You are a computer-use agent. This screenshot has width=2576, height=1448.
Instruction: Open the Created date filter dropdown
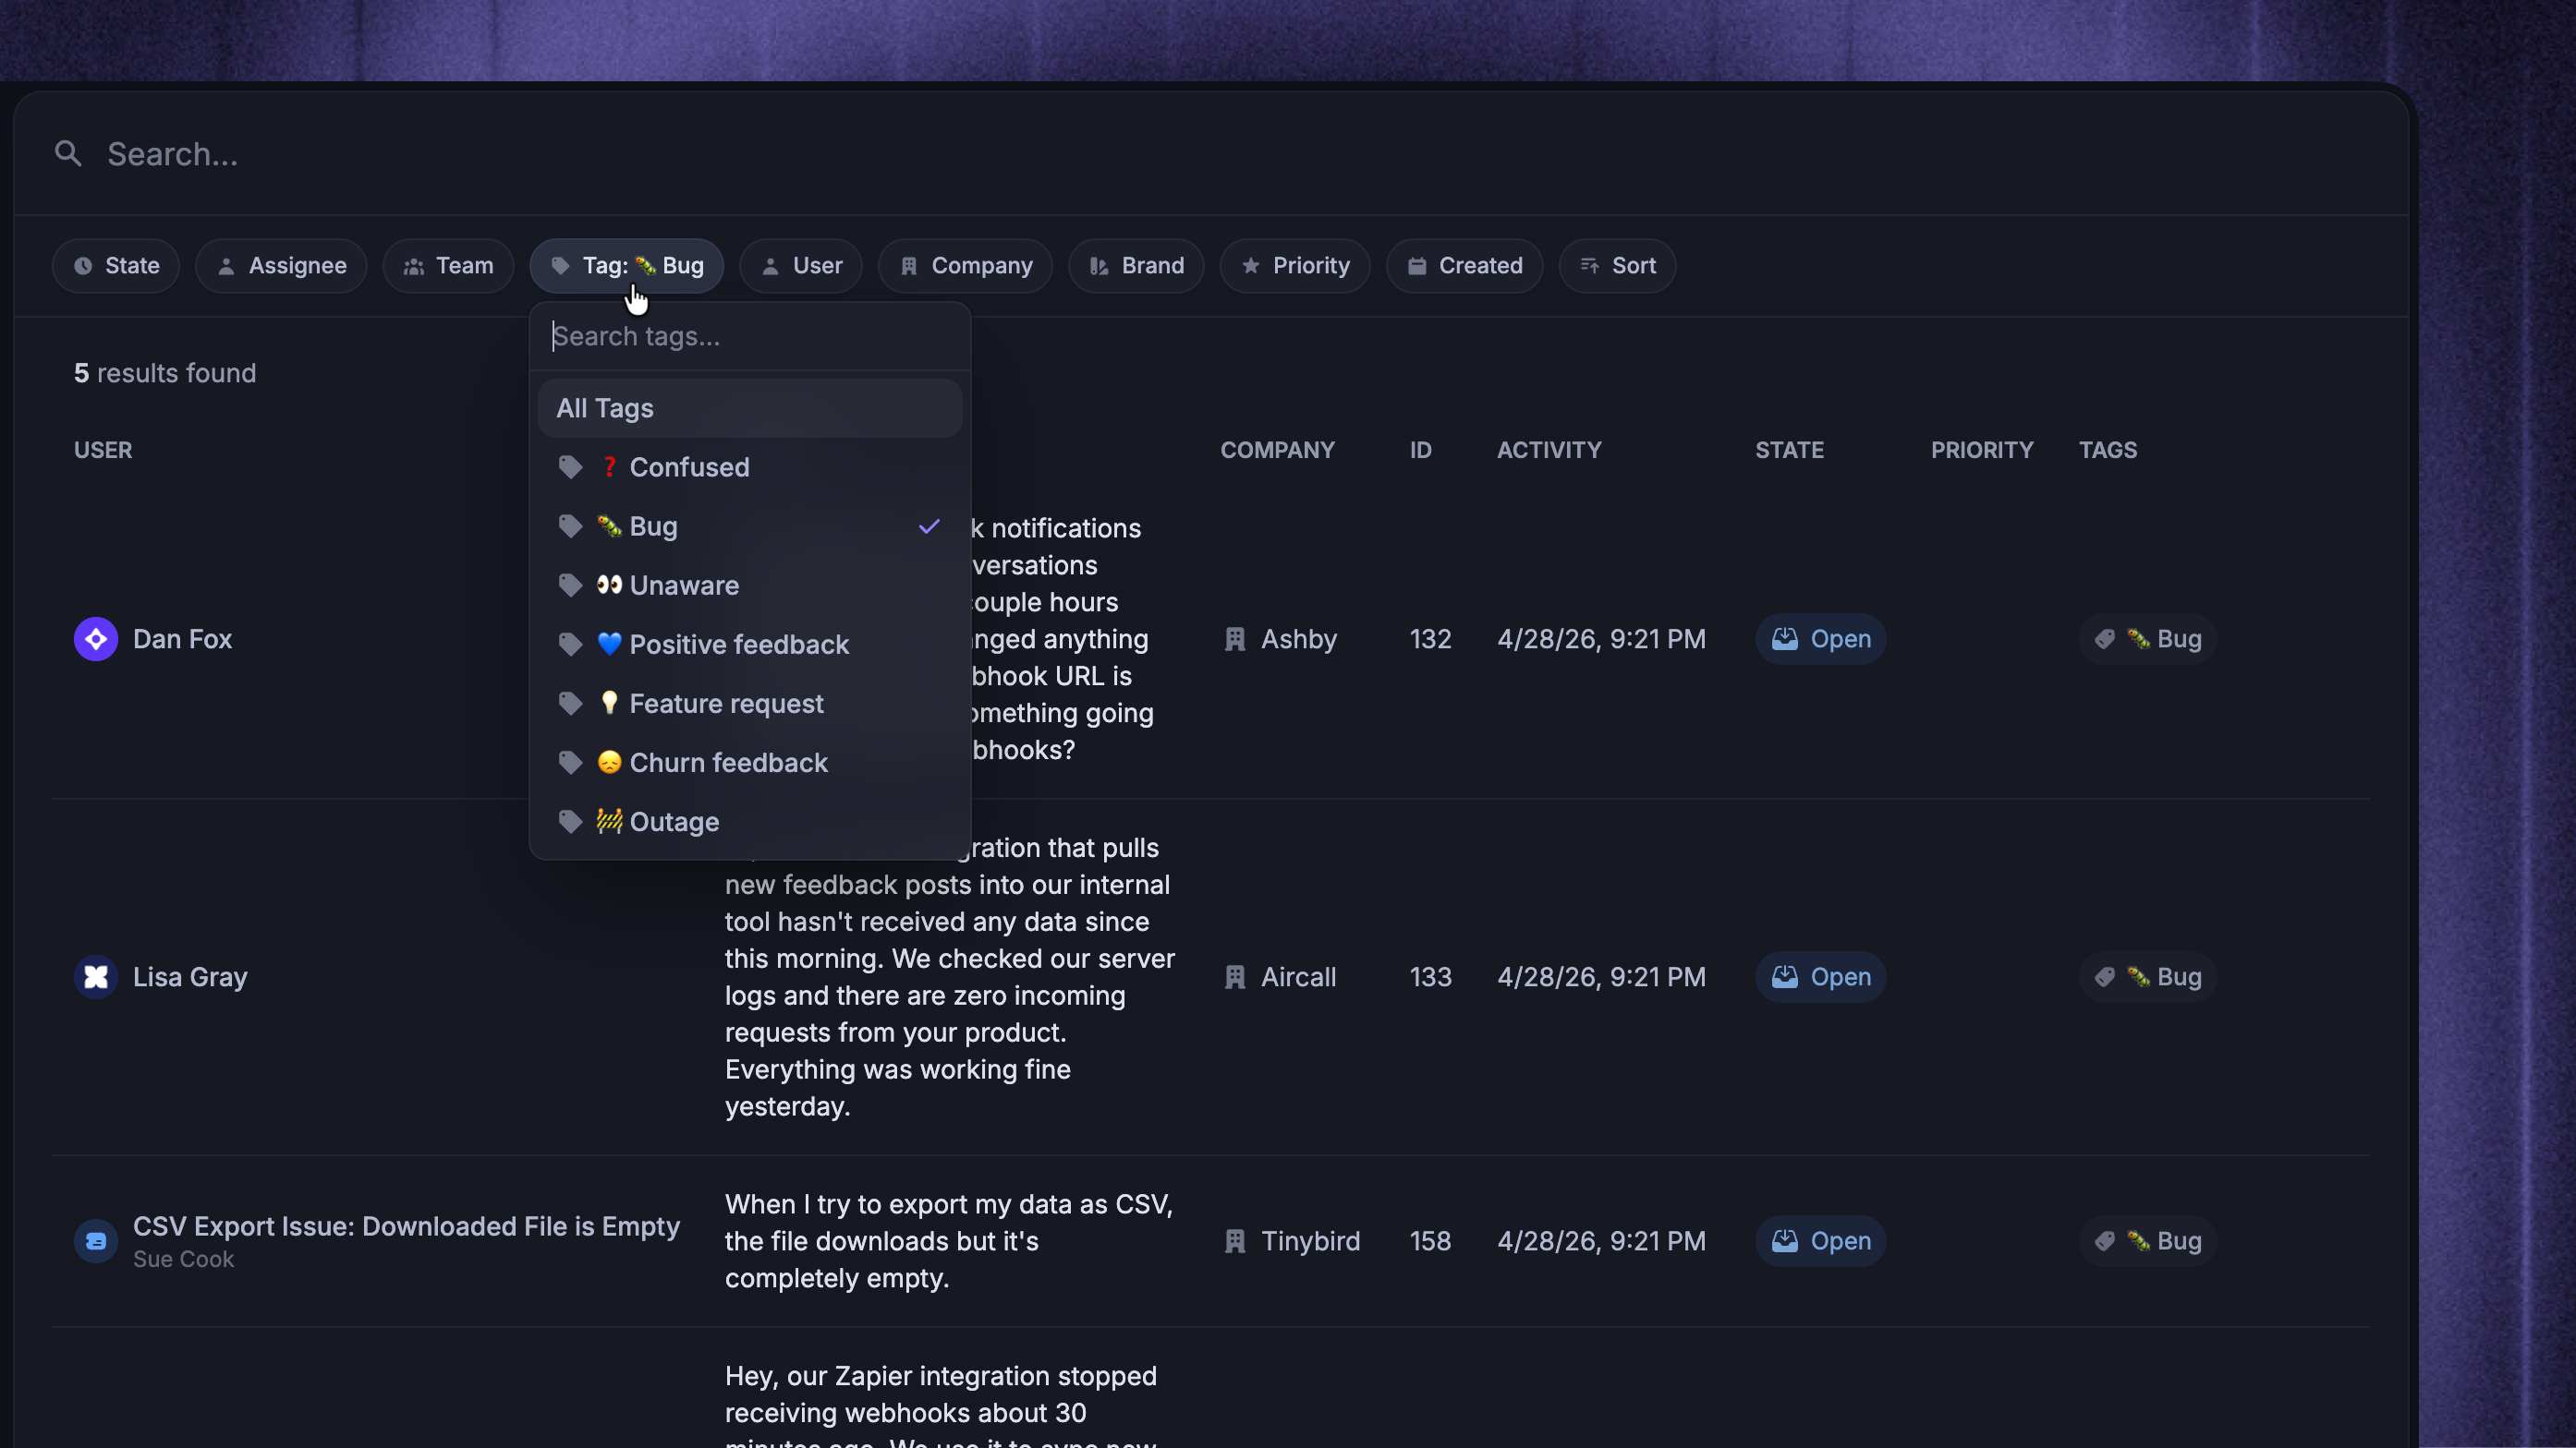click(x=1464, y=266)
